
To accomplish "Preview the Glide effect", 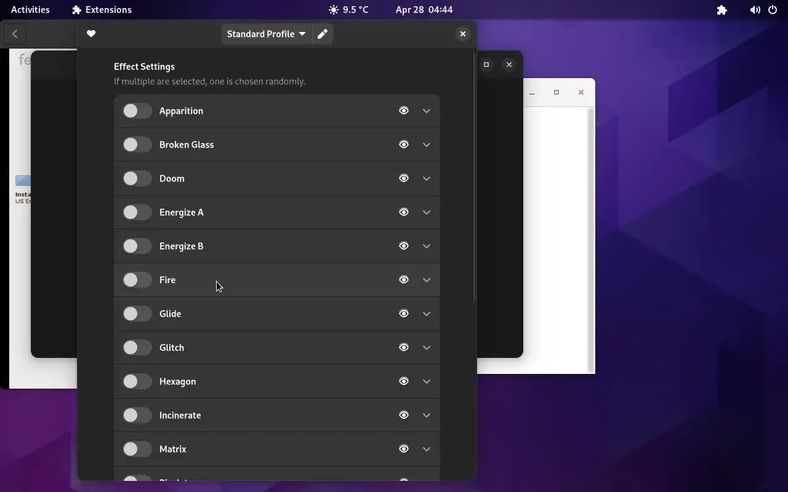I will coord(404,314).
